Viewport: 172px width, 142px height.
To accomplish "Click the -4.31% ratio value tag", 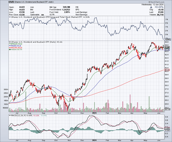I will point(168,39).
